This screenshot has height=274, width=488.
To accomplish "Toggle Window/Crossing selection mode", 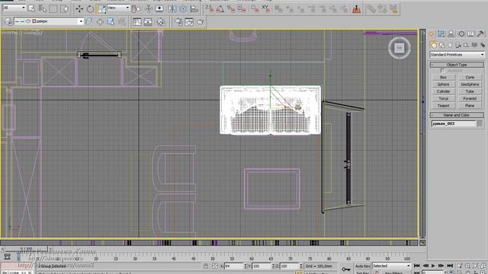I will [64, 9].
